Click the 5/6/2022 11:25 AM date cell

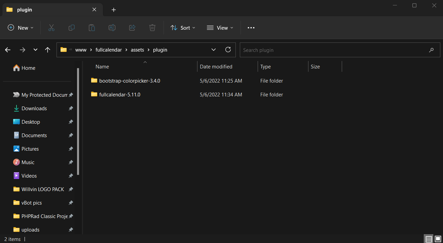coord(221,81)
